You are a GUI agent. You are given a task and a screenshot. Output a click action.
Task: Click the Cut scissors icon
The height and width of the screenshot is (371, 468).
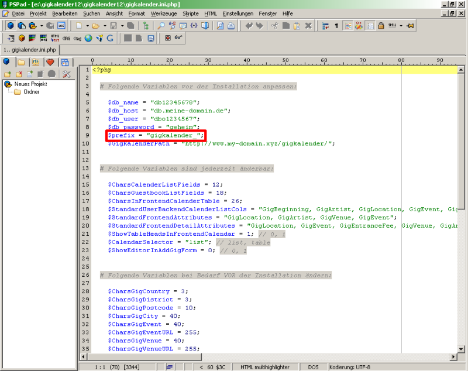pos(274,26)
